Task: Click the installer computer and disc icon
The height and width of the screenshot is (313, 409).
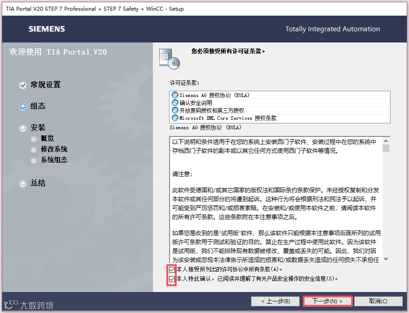Action: (169, 59)
